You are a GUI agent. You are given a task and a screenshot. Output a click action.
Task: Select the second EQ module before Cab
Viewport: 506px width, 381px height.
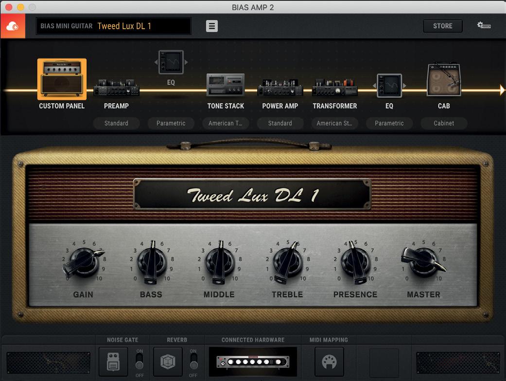point(389,86)
